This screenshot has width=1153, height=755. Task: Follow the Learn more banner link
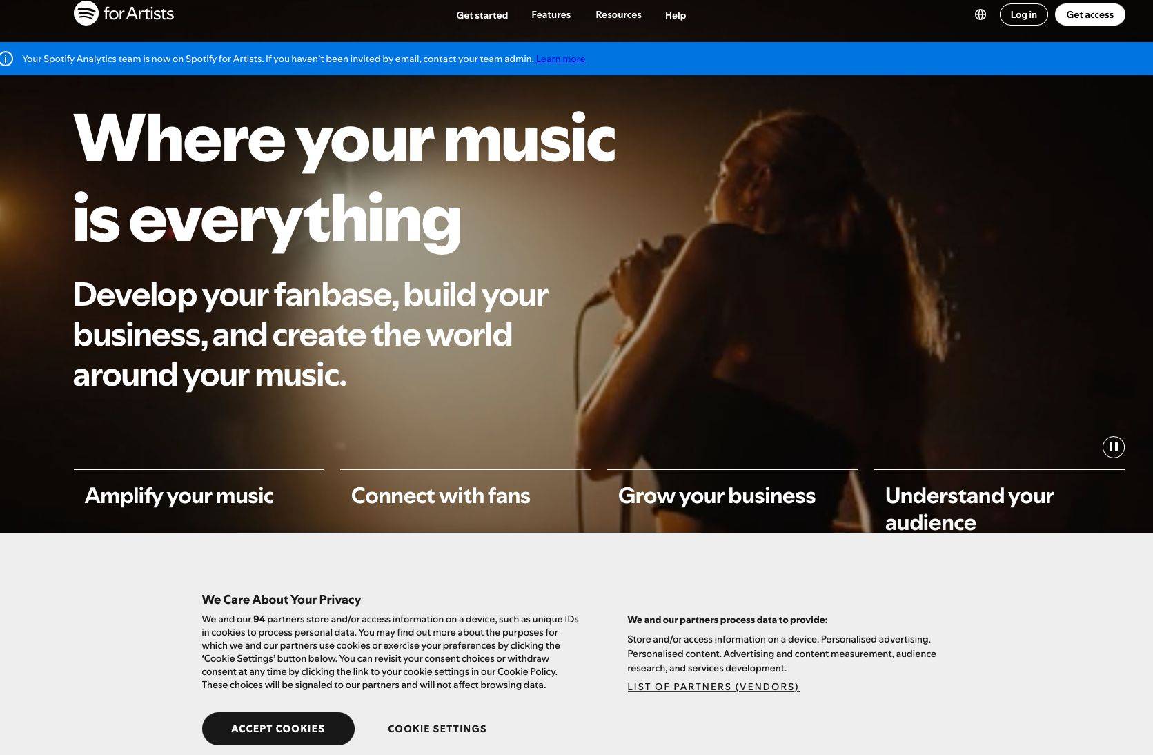[560, 59]
